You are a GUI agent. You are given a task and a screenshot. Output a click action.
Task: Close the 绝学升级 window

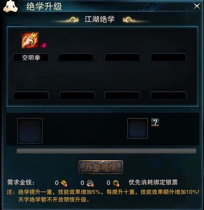[197, 6]
